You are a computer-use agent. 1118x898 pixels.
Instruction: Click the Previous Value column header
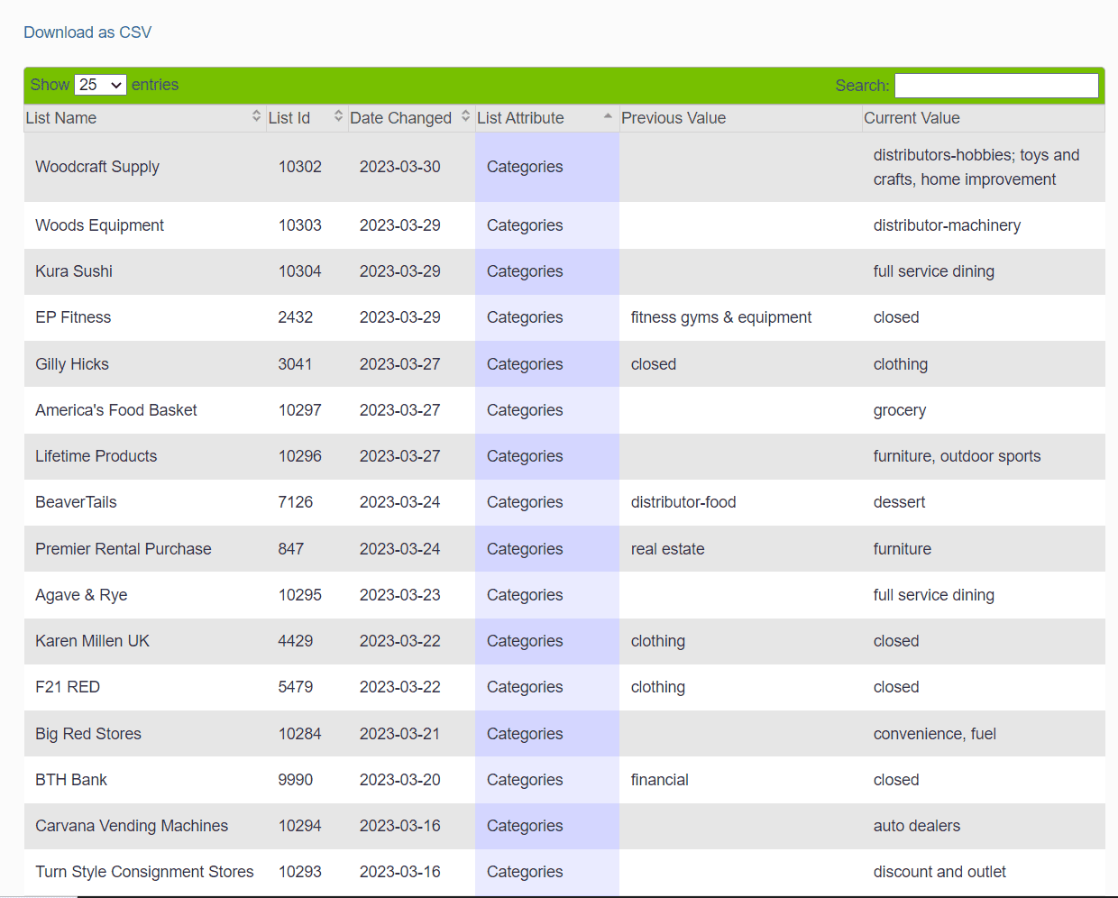(740, 118)
